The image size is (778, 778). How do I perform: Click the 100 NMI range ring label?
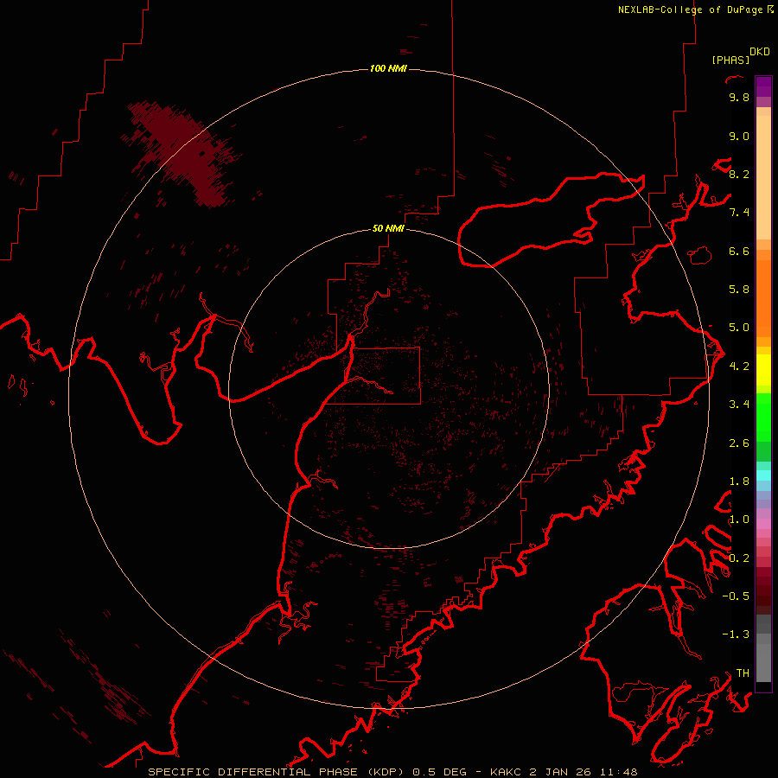click(x=388, y=68)
